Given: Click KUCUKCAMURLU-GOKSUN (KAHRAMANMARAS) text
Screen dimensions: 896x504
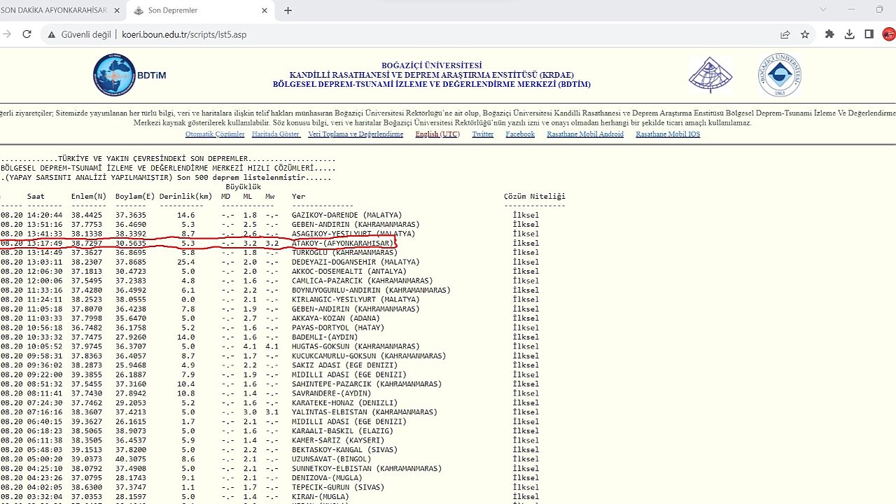Looking at the screenshot, I should tap(369, 356).
